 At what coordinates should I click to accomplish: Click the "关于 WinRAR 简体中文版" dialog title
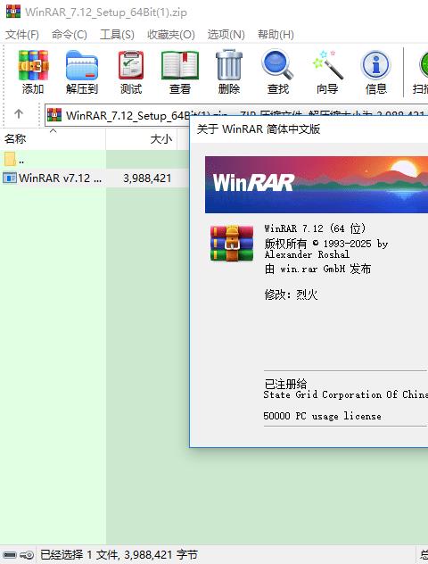(x=259, y=129)
